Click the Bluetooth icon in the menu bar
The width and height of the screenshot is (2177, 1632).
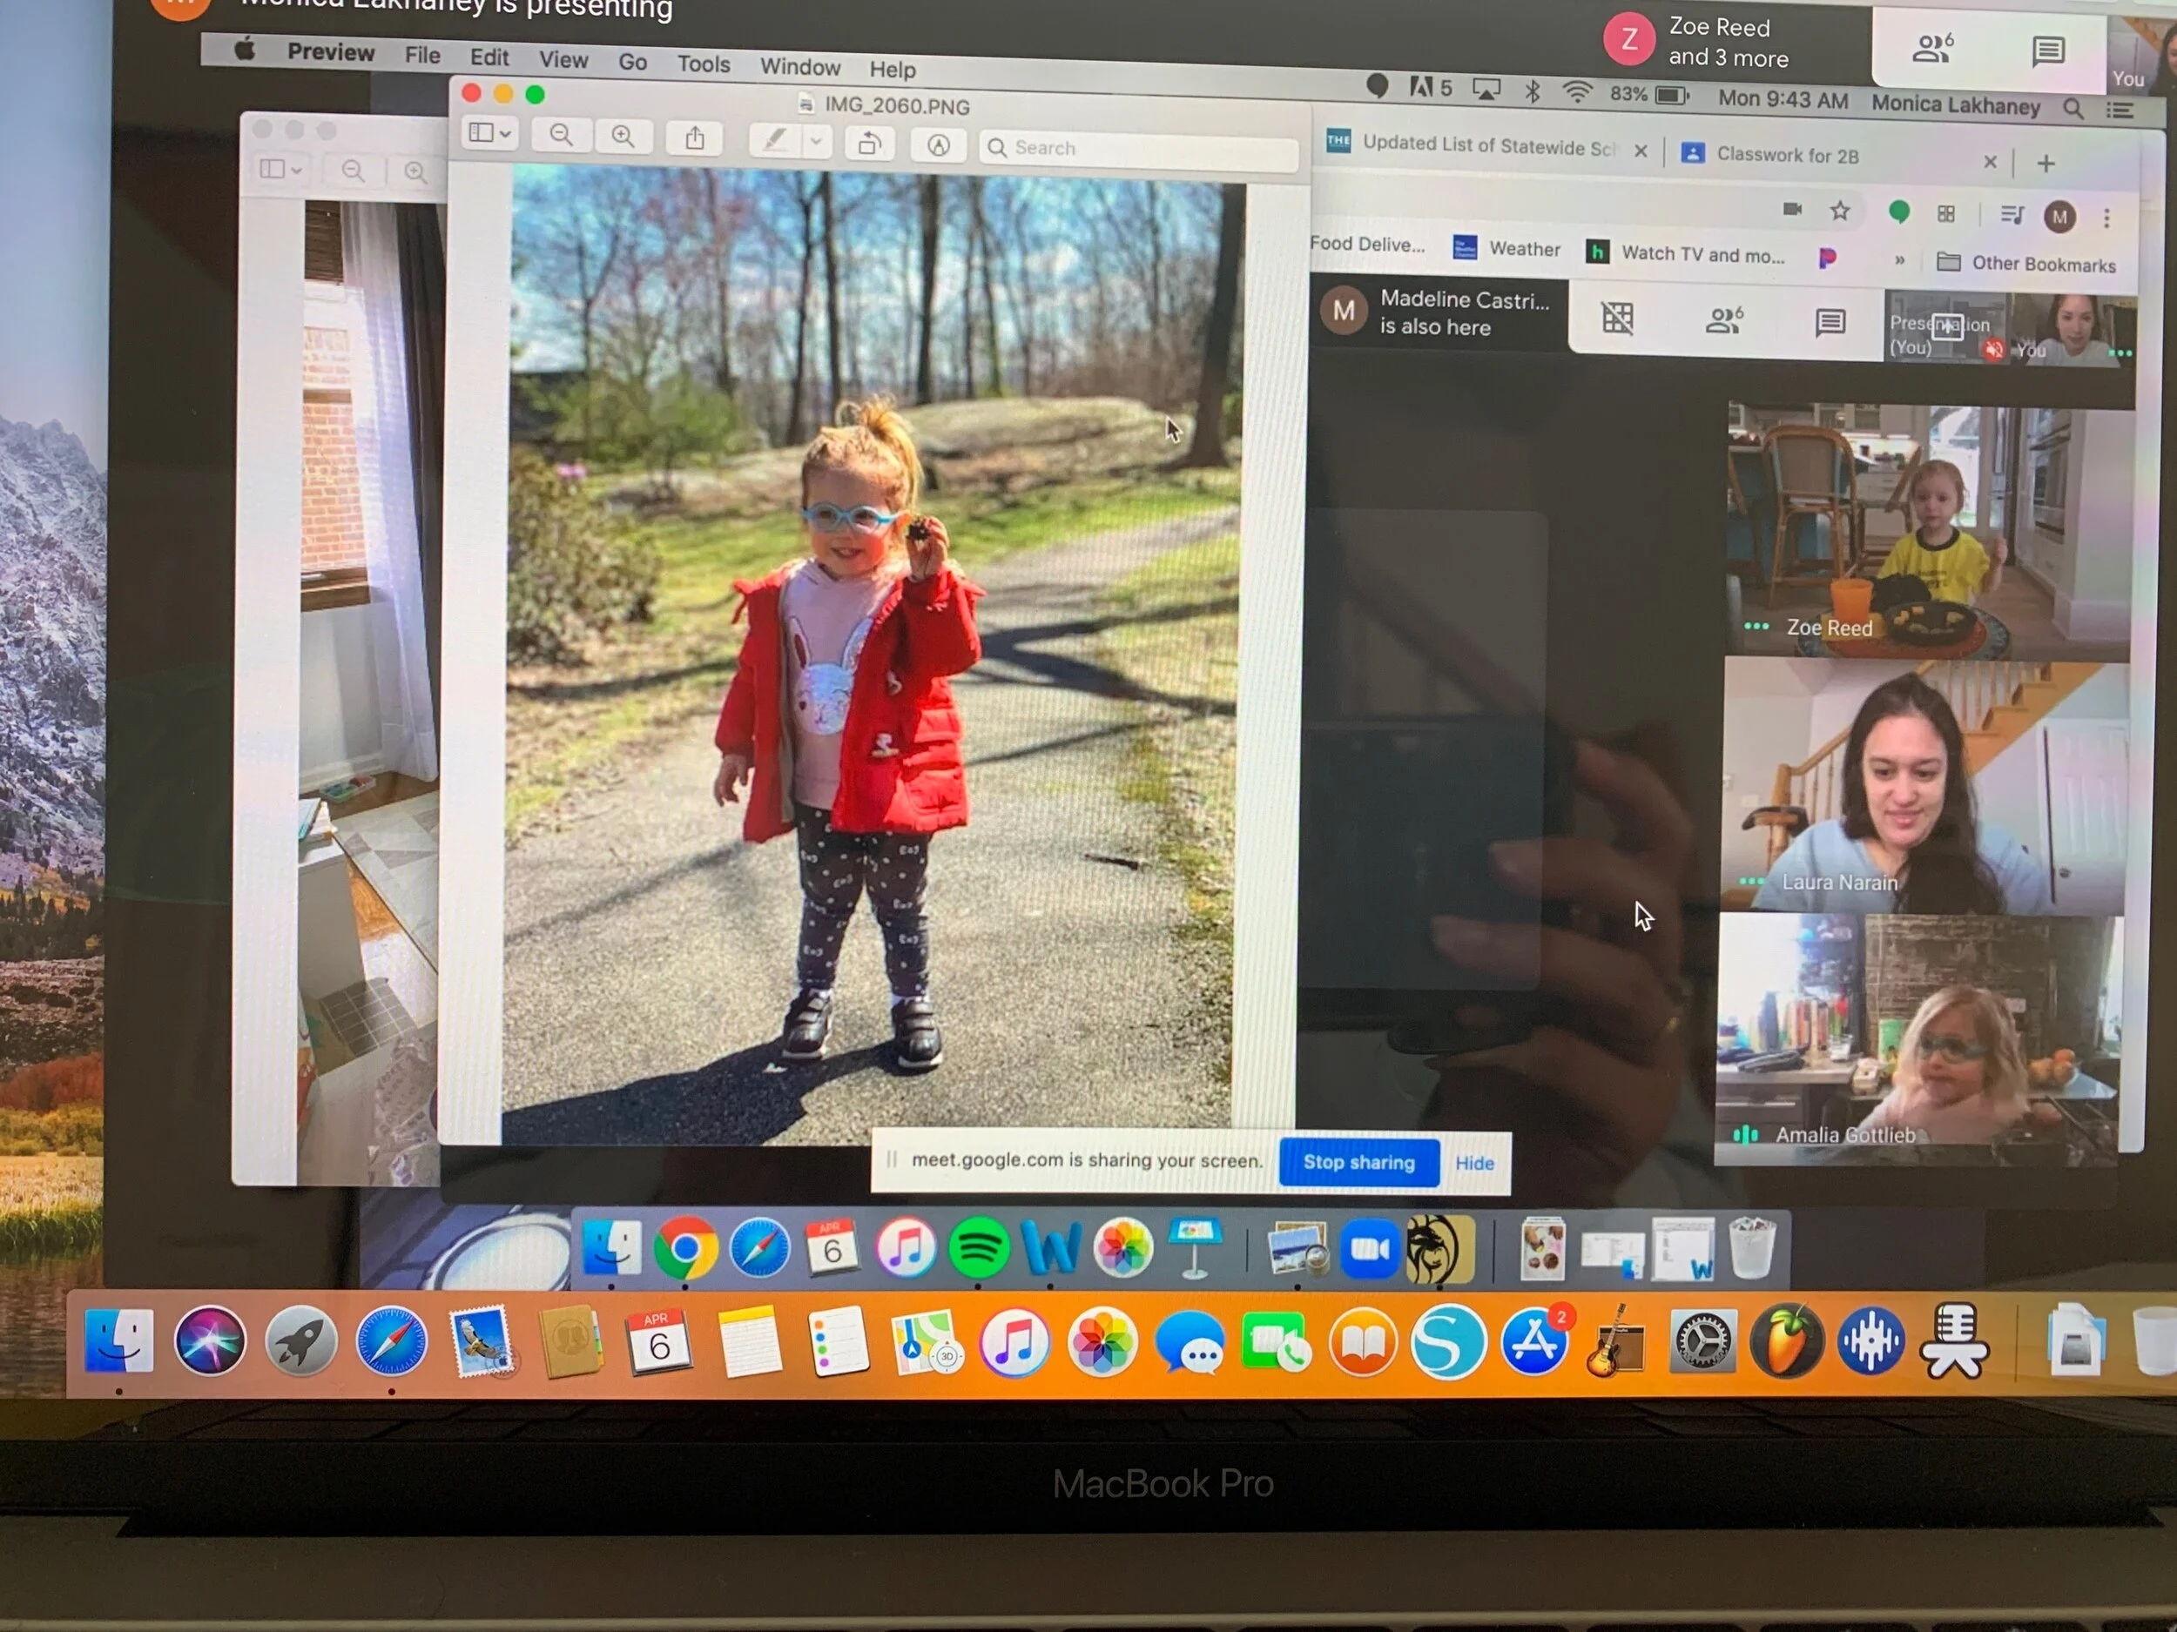point(1532,92)
